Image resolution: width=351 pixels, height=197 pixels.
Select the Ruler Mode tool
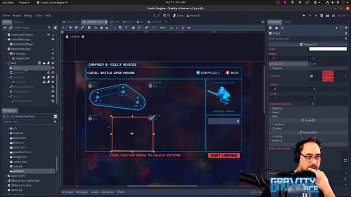[x=107, y=28]
